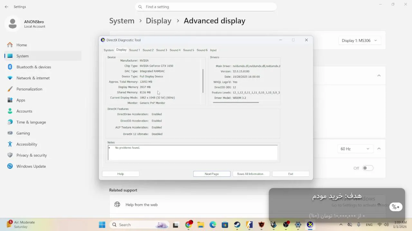Click the Exit button

291,174
